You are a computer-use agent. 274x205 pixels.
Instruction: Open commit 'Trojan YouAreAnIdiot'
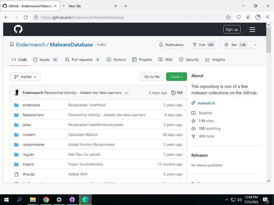[86, 164]
